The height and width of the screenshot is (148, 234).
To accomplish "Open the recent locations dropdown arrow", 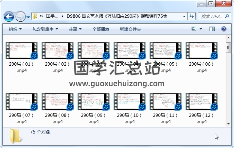I will click(x=28, y=17).
